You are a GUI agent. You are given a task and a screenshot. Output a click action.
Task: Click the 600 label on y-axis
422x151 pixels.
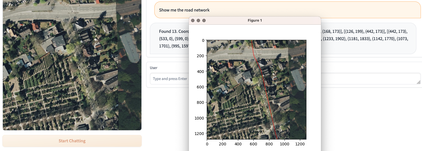pyautogui.click(x=200, y=87)
